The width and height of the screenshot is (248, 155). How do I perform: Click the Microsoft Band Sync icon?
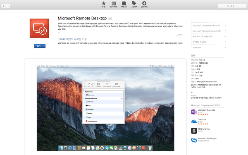pos(194,140)
